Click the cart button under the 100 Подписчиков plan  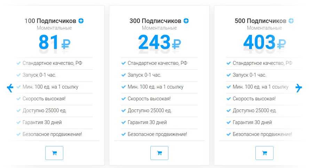point(54,153)
